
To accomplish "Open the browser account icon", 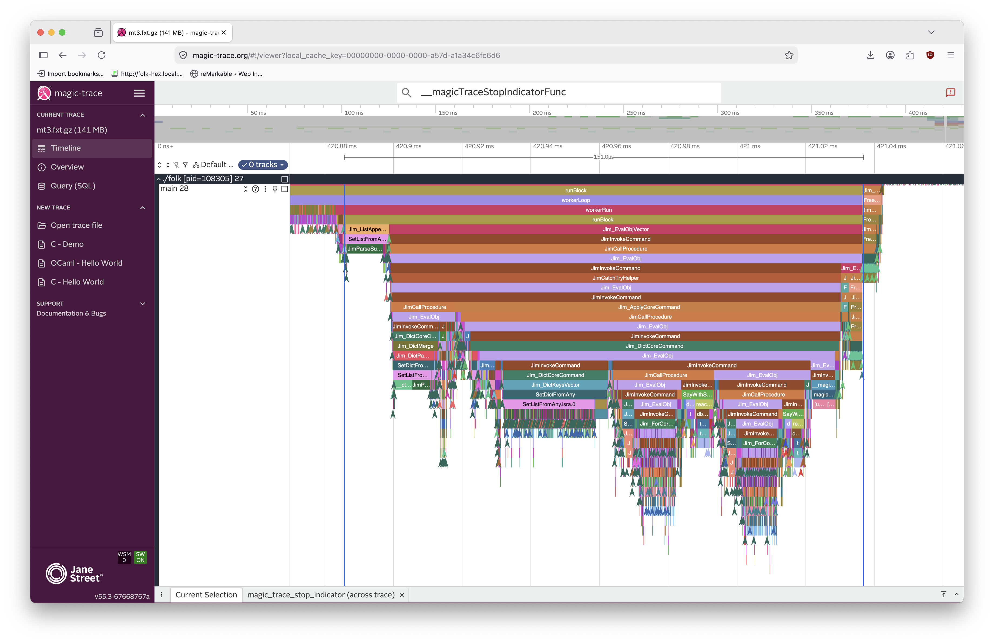I will point(890,55).
